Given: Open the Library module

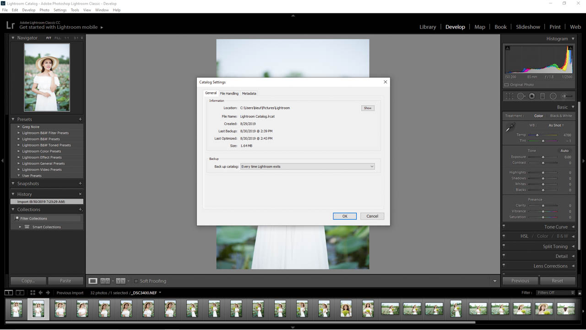Looking at the screenshot, I should [428, 27].
